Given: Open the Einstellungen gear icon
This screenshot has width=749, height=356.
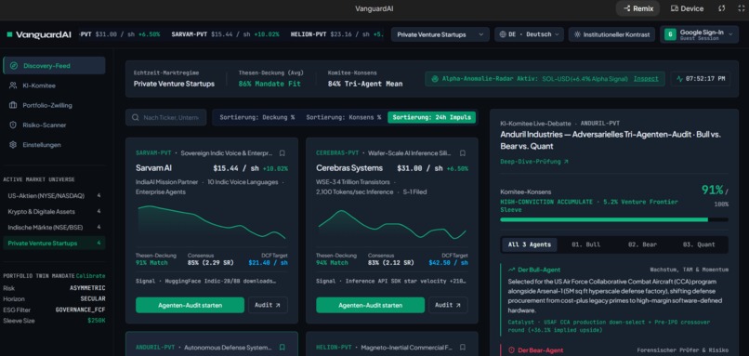Looking at the screenshot, I should click(13, 144).
